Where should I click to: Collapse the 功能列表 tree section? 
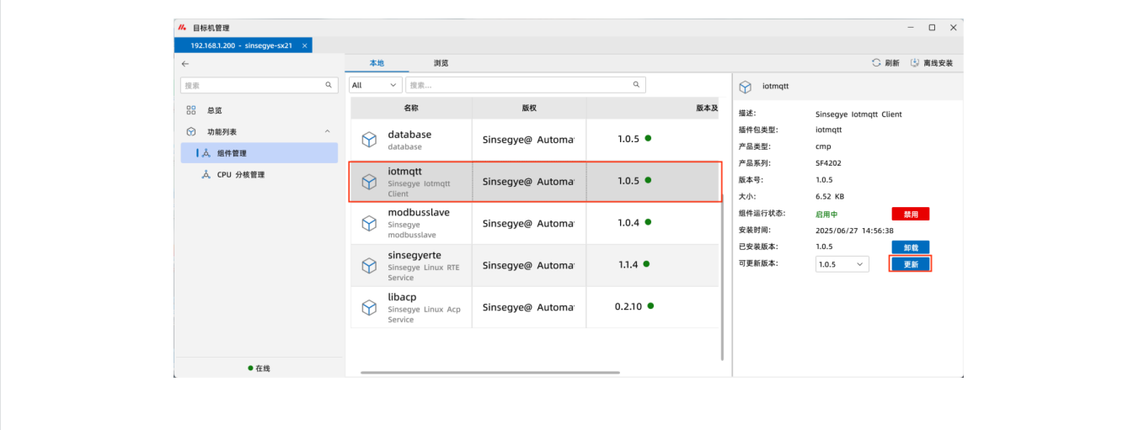tap(327, 132)
